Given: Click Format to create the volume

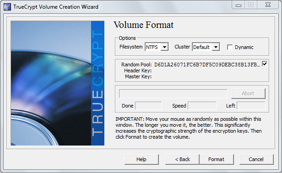Looking at the screenshot, I should [217, 159].
